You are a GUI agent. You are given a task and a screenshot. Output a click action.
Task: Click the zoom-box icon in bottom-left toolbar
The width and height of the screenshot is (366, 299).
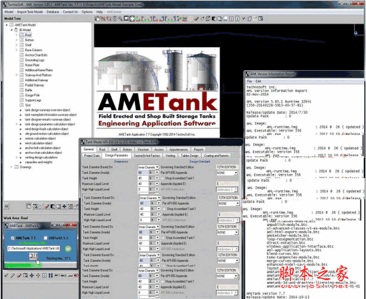pyautogui.click(x=25, y=276)
